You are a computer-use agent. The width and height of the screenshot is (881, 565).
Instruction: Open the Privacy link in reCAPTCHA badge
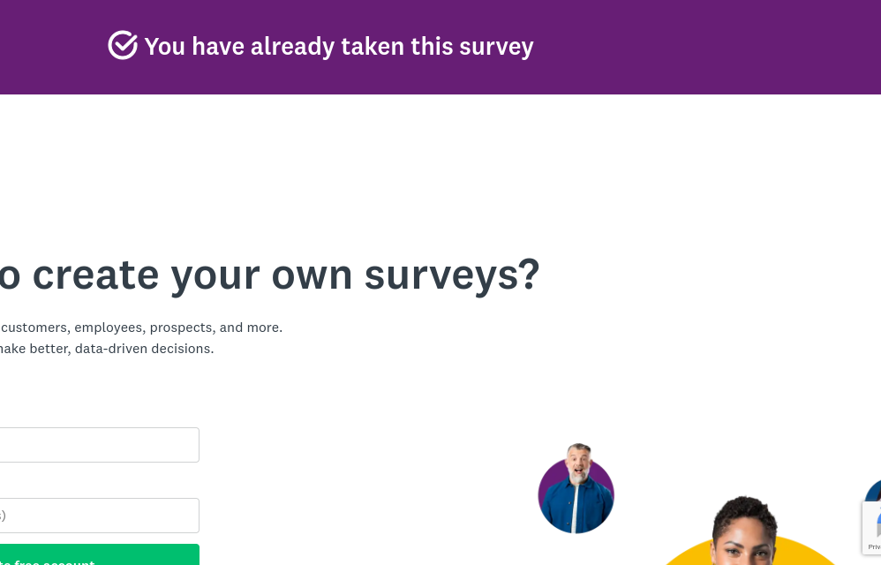pos(873,546)
